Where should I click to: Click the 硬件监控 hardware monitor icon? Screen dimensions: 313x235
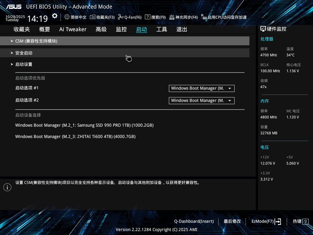[x=263, y=28]
